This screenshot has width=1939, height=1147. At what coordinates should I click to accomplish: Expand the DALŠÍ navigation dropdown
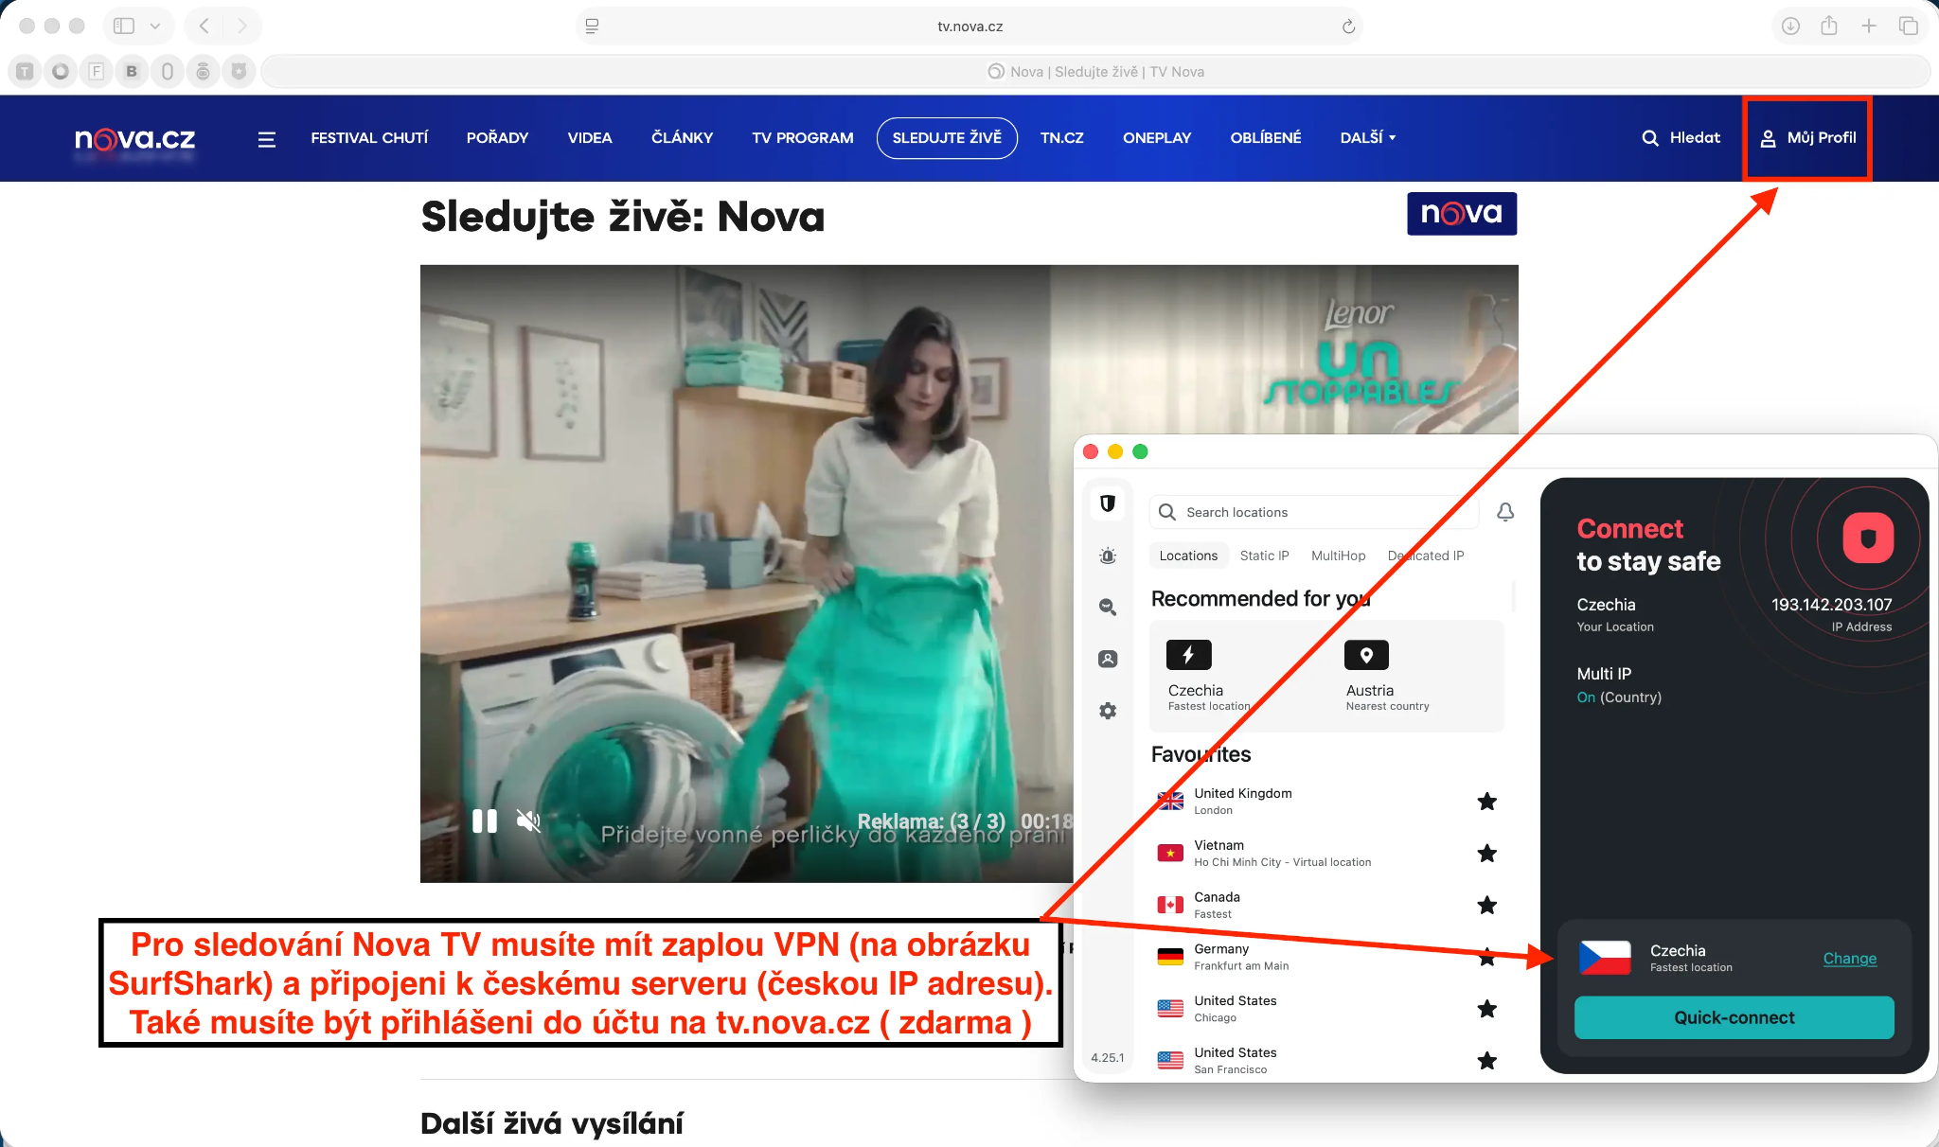(1366, 138)
